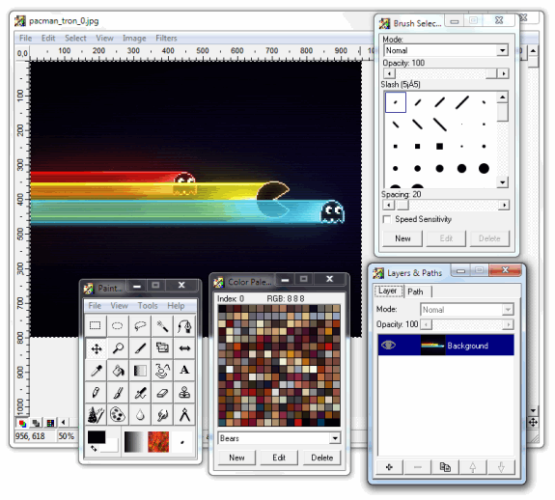
Task: Click the navigation cross icon at canvas corner
Action: pos(533,422)
